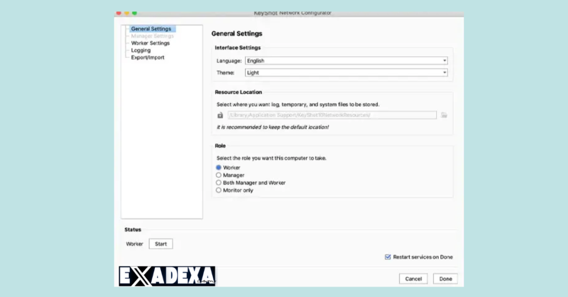This screenshot has width=568, height=297.
Task: Close the window with red button
Action: 119,13
